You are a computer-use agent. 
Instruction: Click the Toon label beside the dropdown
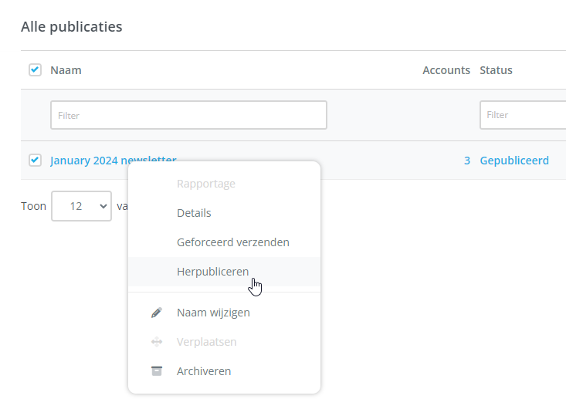[x=33, y=206]
